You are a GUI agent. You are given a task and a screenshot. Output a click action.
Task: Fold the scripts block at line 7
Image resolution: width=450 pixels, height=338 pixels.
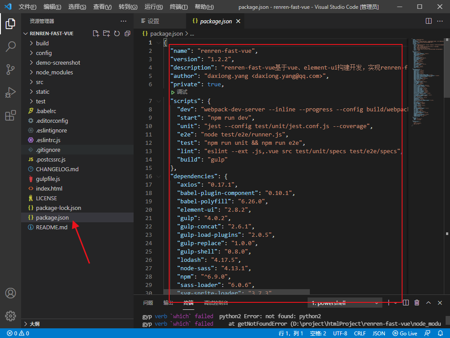159,101
